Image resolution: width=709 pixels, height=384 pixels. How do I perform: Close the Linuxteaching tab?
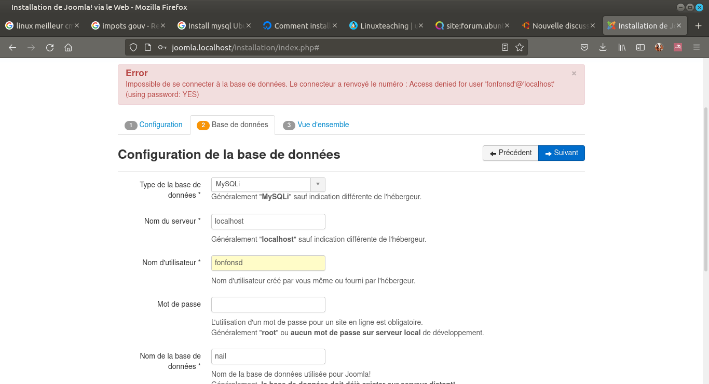421,25
